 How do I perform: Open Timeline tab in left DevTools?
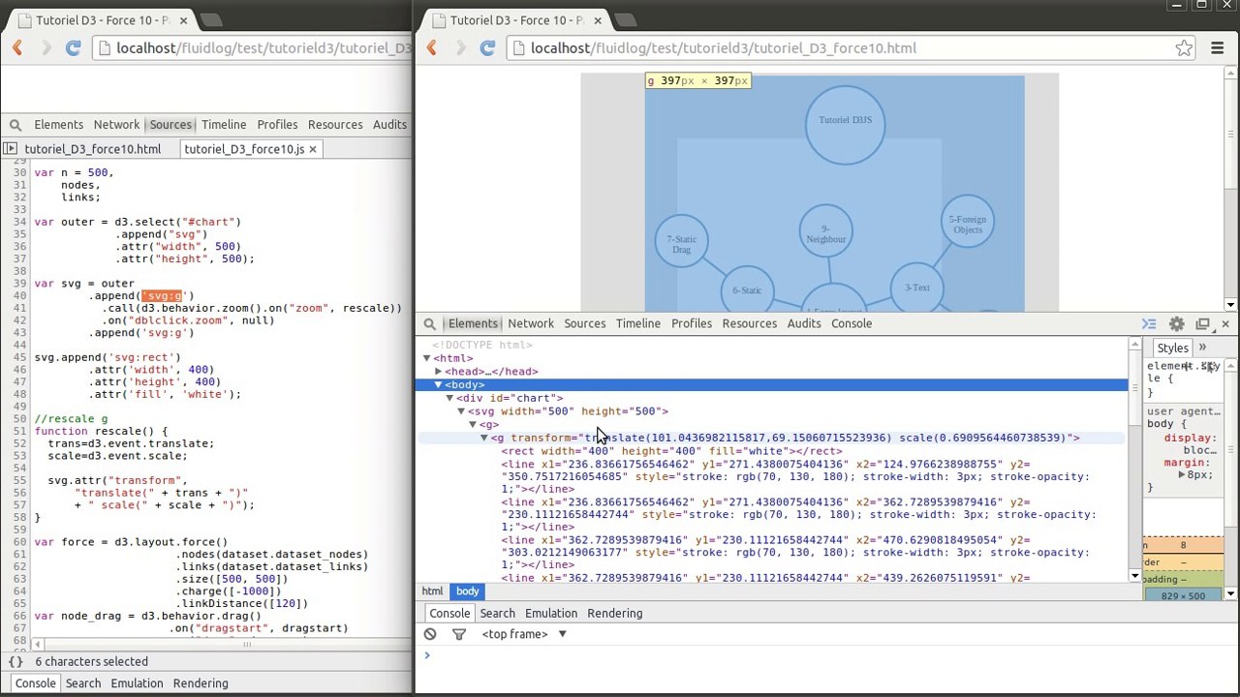pyautogui.click(x=224, y=125)
